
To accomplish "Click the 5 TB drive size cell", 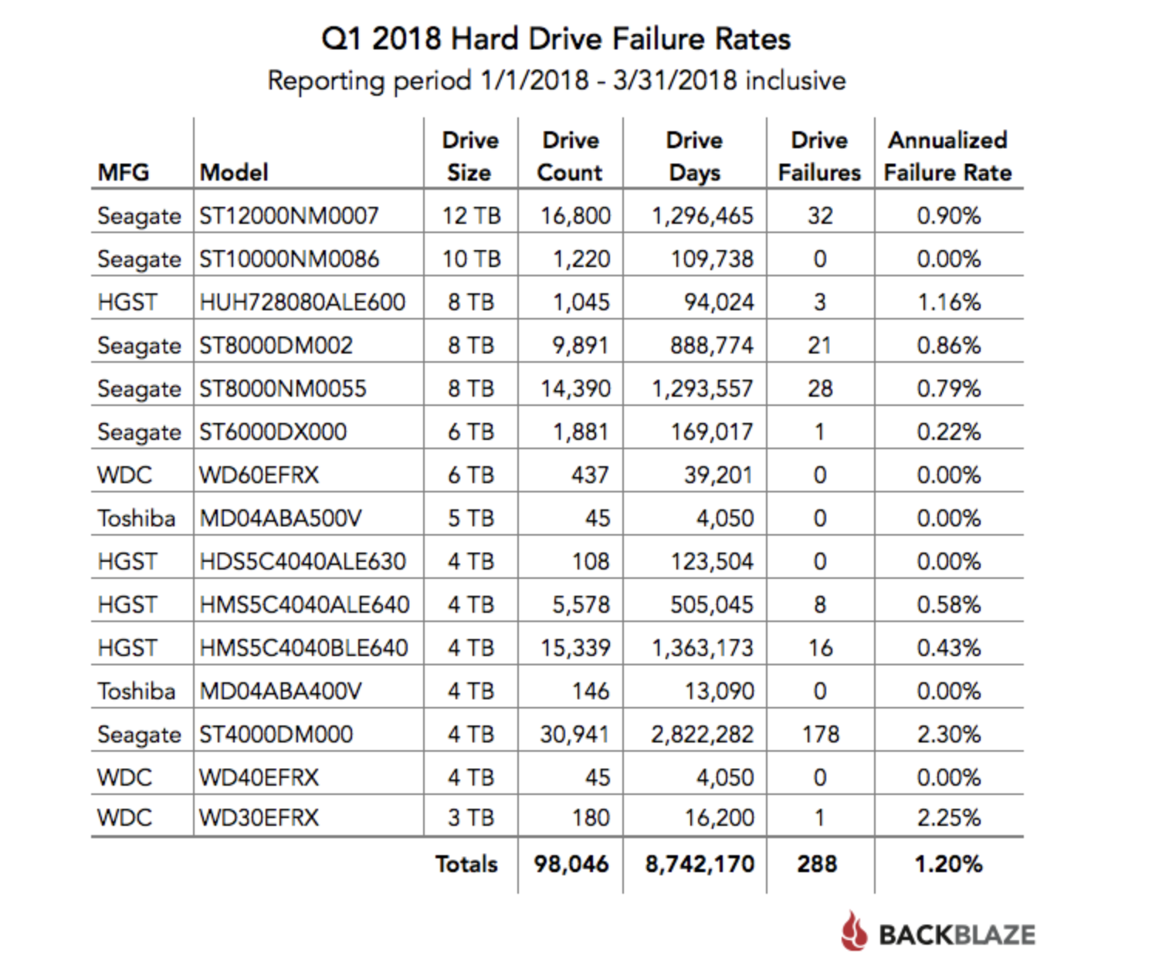I will click(471, 518).
